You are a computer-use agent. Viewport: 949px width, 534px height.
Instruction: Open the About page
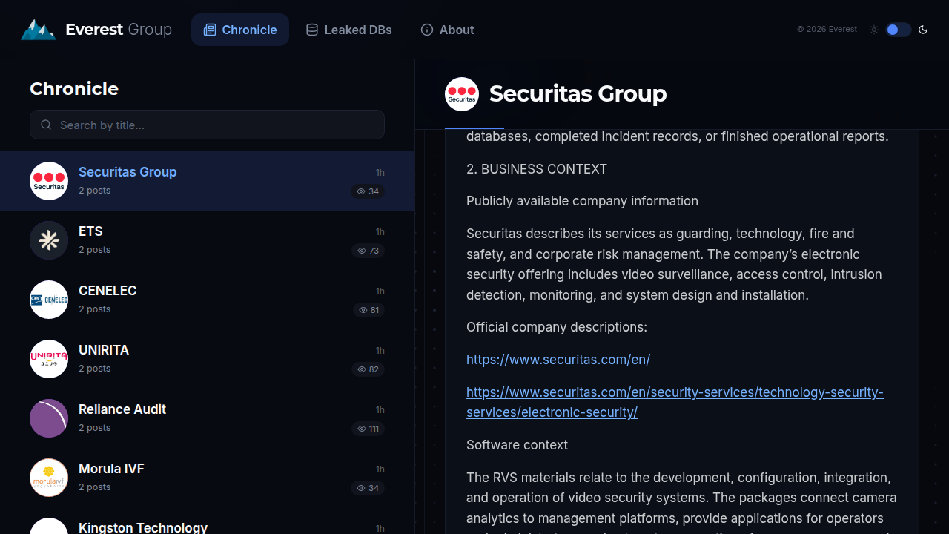click(x=448, y=30)
